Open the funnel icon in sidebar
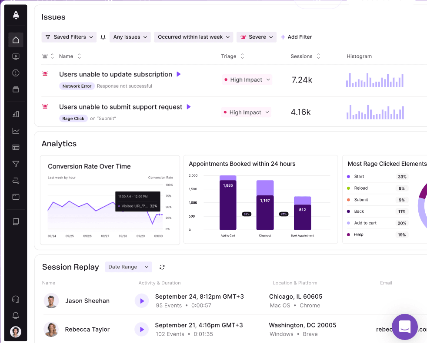This screenshot has width=427, height=343. point(16,164)
